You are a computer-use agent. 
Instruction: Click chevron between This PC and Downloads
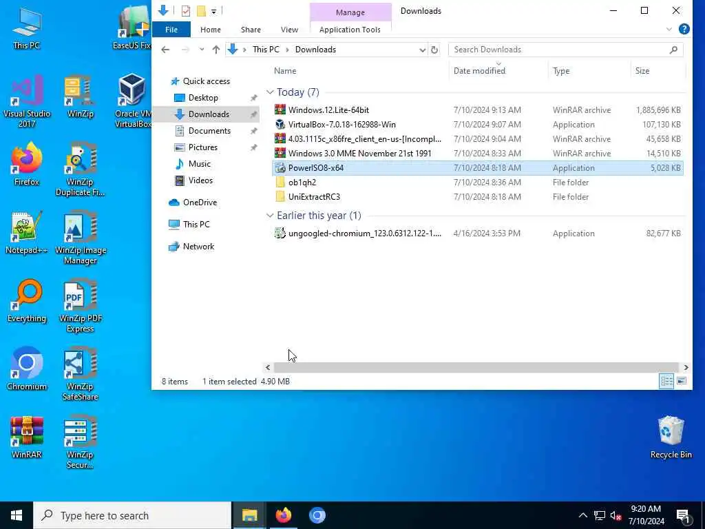[287, 50]
